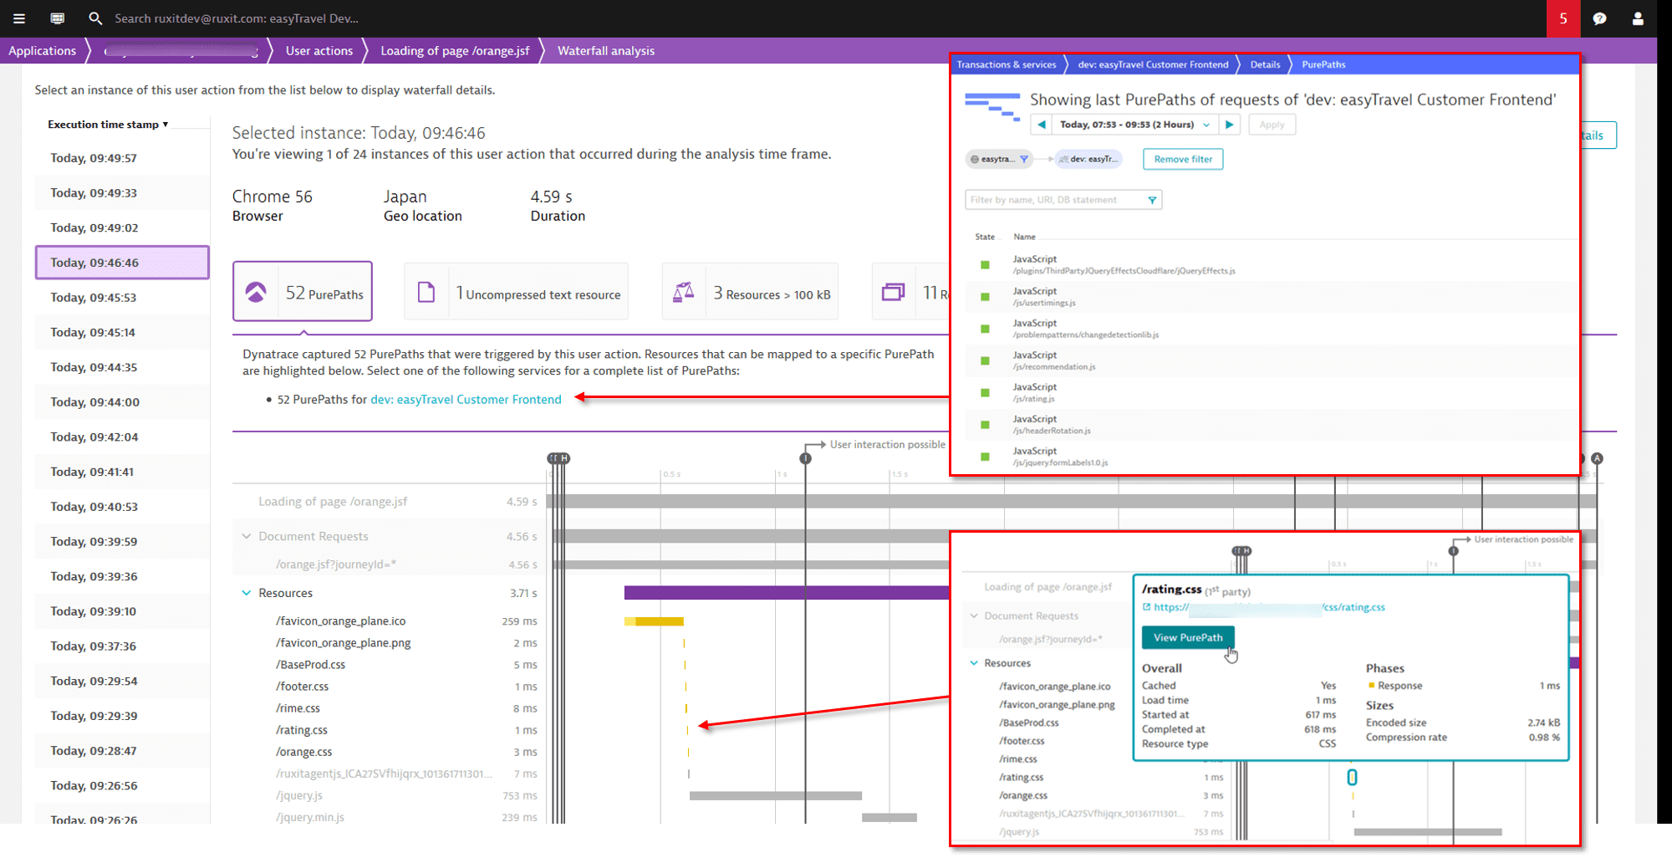Open the rating.css https URL link
Screen dimensions: 1672x858
click(1269, 607)
